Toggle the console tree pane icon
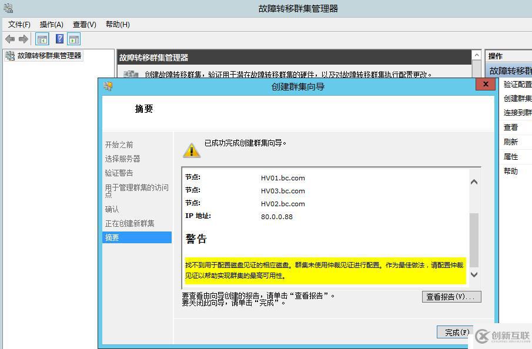The image size is (532, 349). (42, 39)
